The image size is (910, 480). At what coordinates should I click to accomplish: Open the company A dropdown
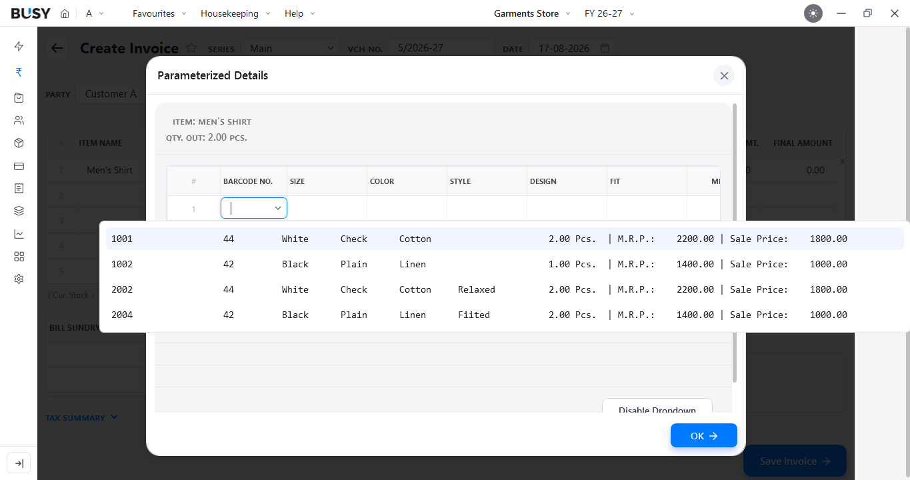(x=95, y=13)
